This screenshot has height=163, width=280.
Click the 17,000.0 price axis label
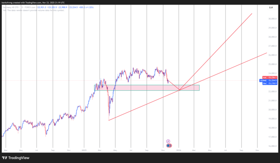tap(273, 137)
